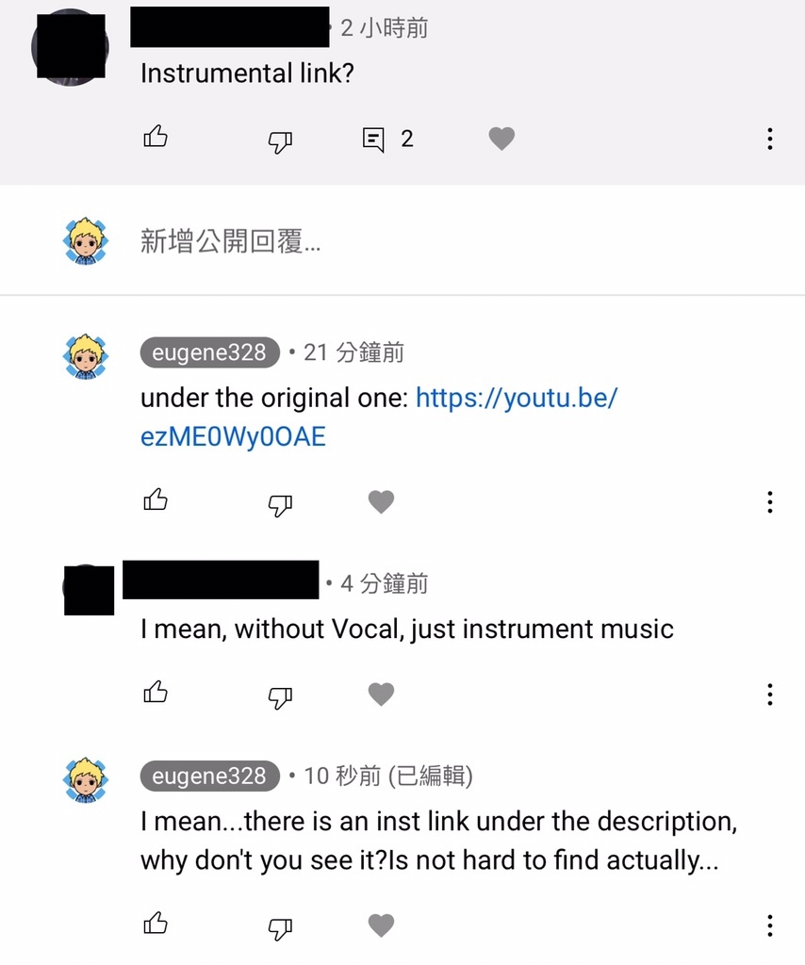Screen dimensions: 805x965
Task: Open options for the youtu.be link reply
Action: (770, 502)
